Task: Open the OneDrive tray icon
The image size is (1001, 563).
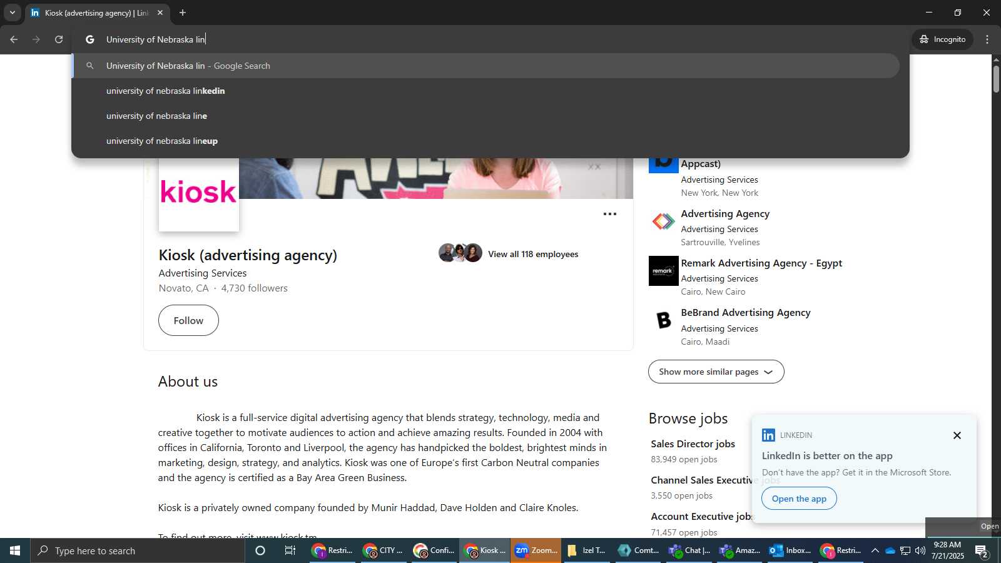Action: coord(890,550)
